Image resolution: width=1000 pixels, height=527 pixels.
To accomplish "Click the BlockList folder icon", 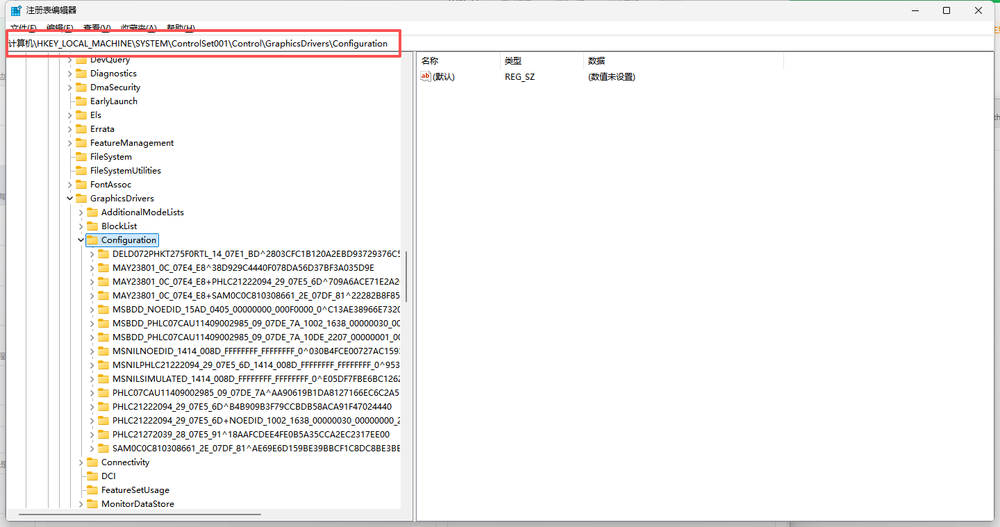I will [x=92, y=226].
